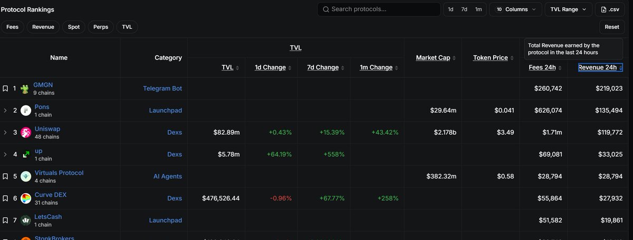
Task: Apply the Fees filter chip
Action: [x=12, y=27]
